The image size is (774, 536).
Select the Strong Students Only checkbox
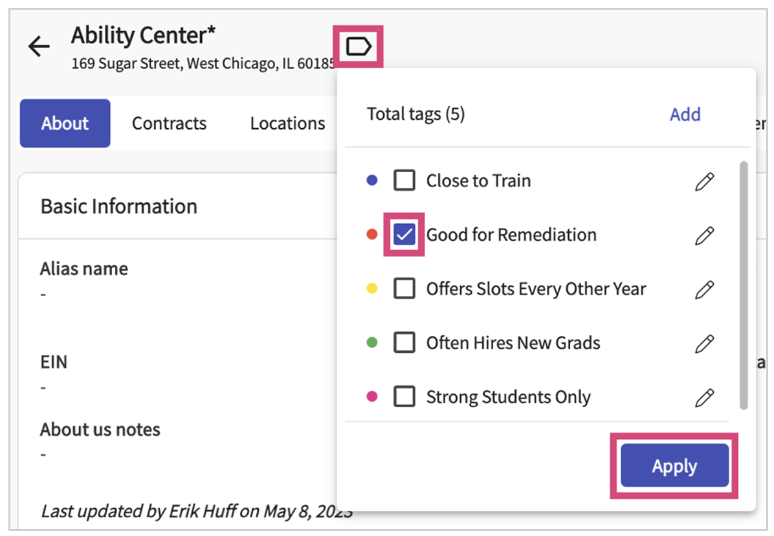coord(404,397)
